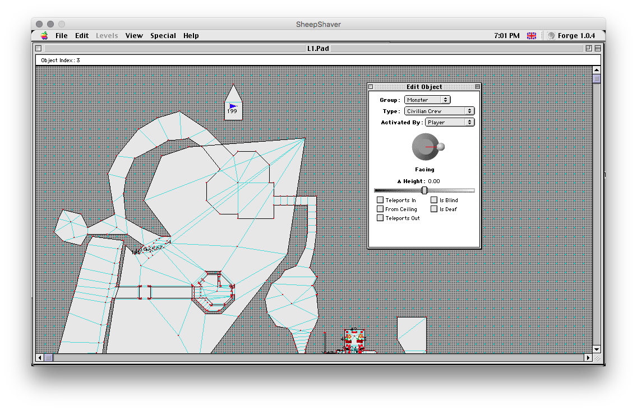This screenshot has height=411, width=637.
Task: Click the Height slider handle
Action: click(x=424, y=190)
